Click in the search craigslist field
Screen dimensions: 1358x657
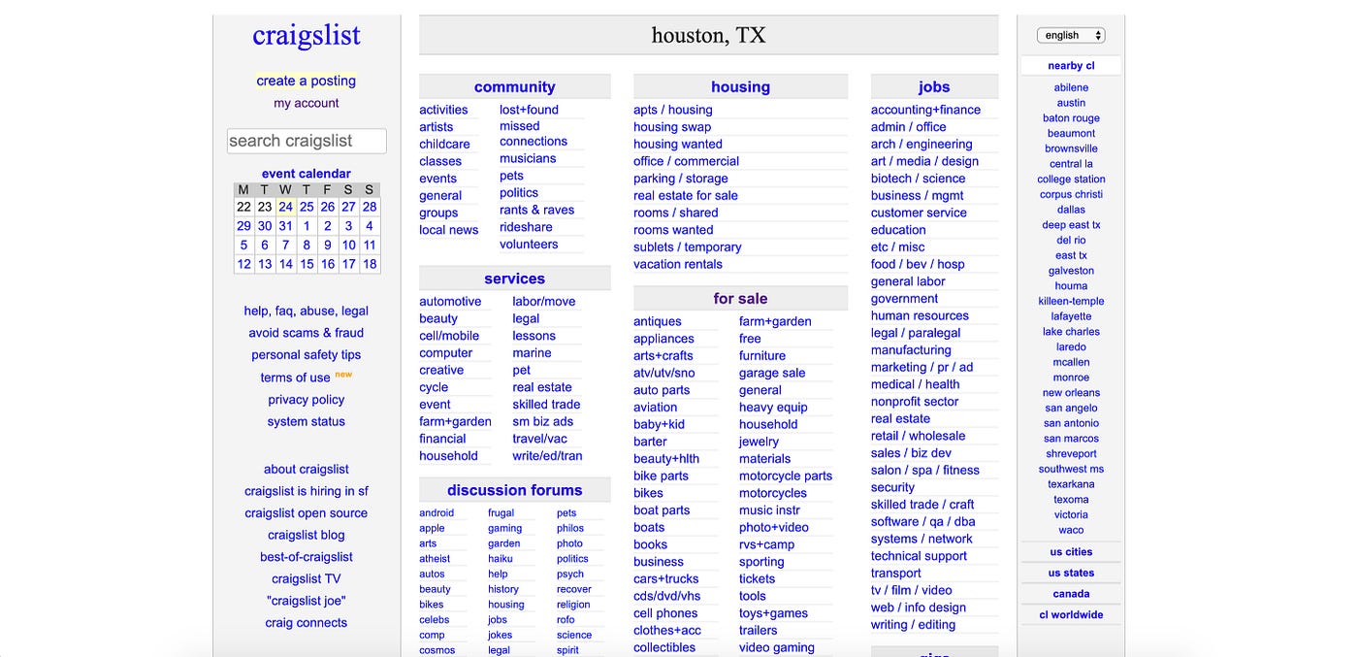click(x=307, y=141)
